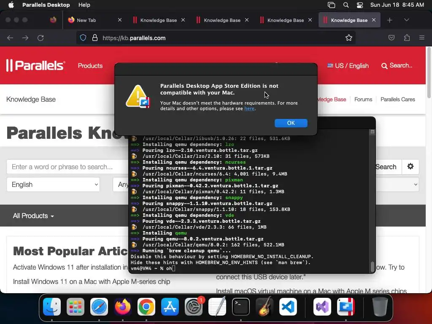Open Google Chrome from the Dock

[x=146, y=307]
